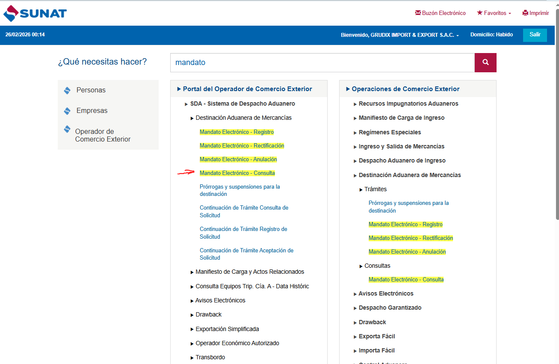Click the Empresas sidebar icon

(67, 111)
